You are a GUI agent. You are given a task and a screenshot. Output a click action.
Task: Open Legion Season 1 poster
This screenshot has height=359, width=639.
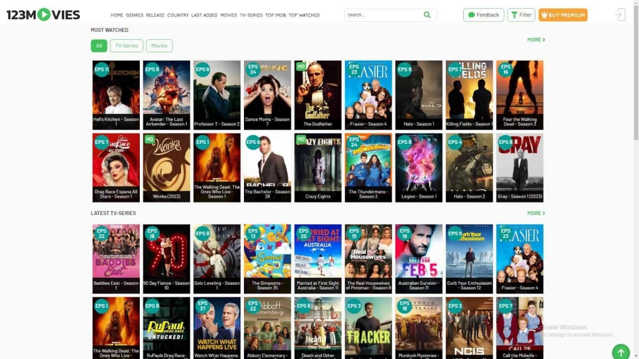click(419, 168)
